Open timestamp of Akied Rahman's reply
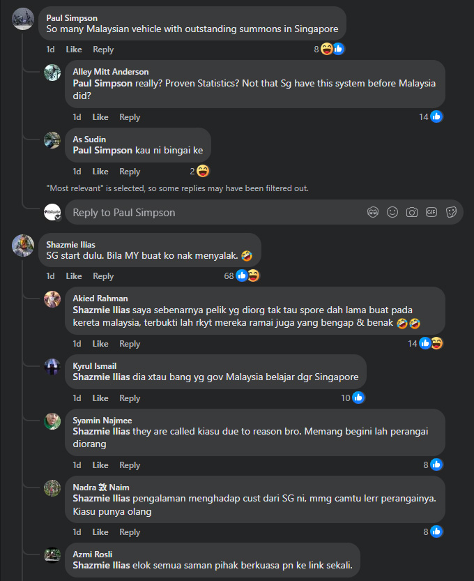 77,344
